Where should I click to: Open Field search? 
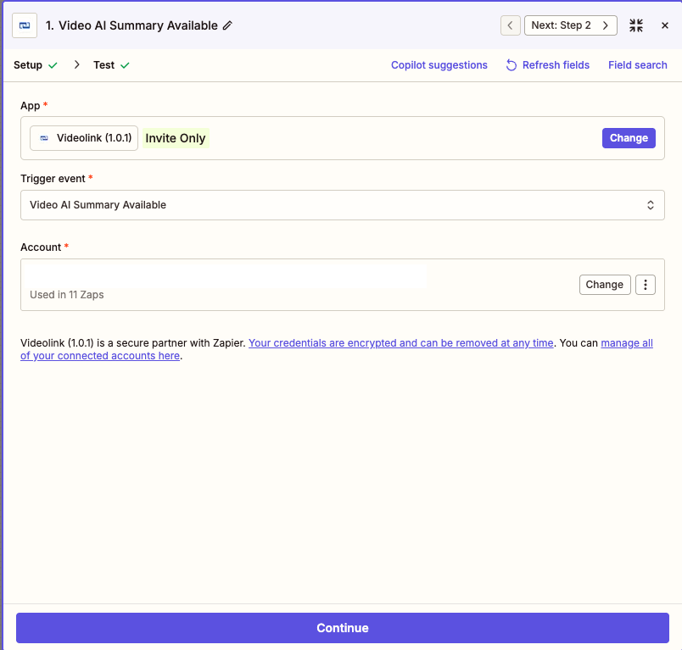[637, 65]
